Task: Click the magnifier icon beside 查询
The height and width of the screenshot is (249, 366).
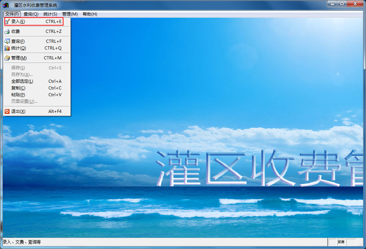Action: tap(7, 41)
